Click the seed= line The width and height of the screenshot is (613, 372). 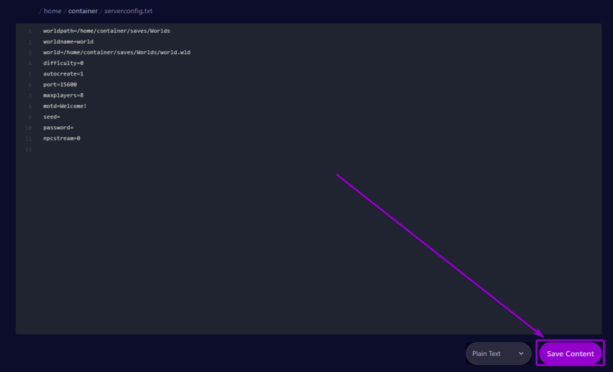pos(51,117)
